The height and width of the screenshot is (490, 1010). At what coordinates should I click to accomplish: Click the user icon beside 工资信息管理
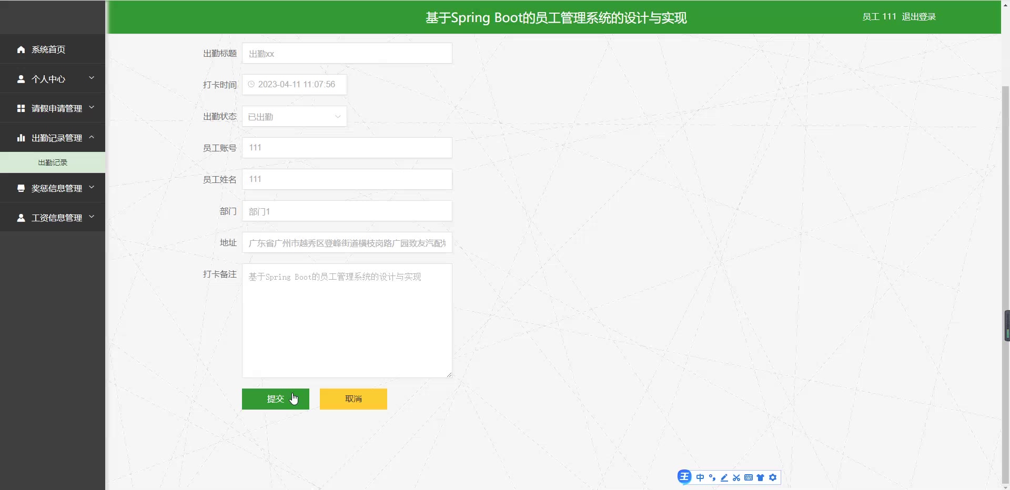(x=21, y=218)
